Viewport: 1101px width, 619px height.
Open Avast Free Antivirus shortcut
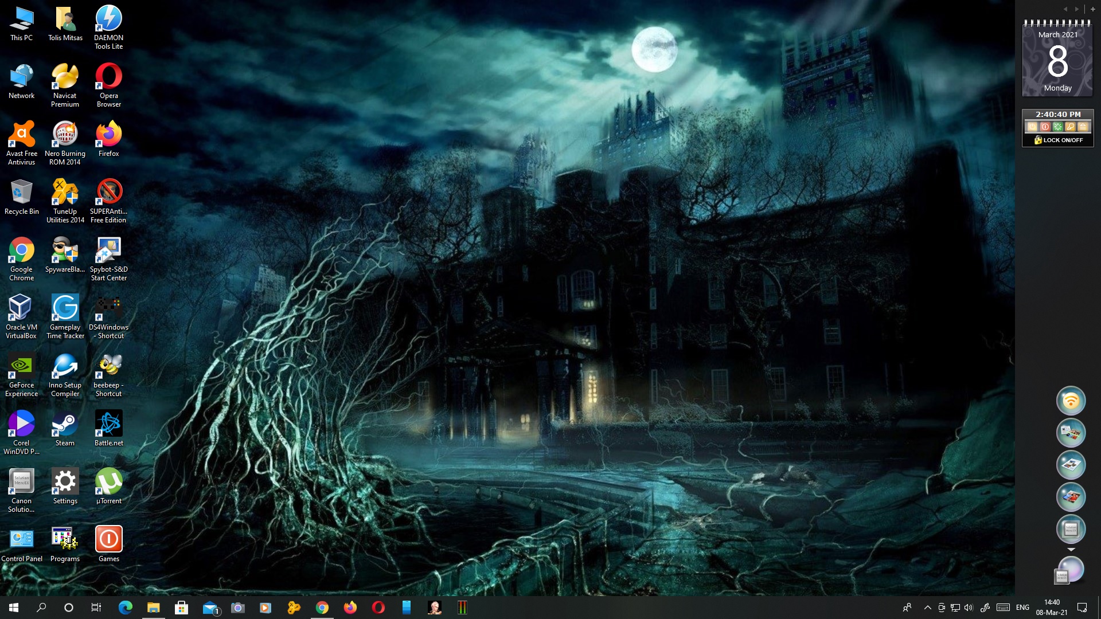tap(22, 143)
